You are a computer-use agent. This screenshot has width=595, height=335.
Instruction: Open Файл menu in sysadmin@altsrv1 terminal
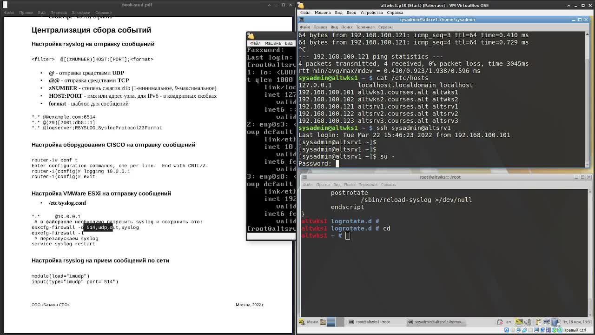[305, 27]
